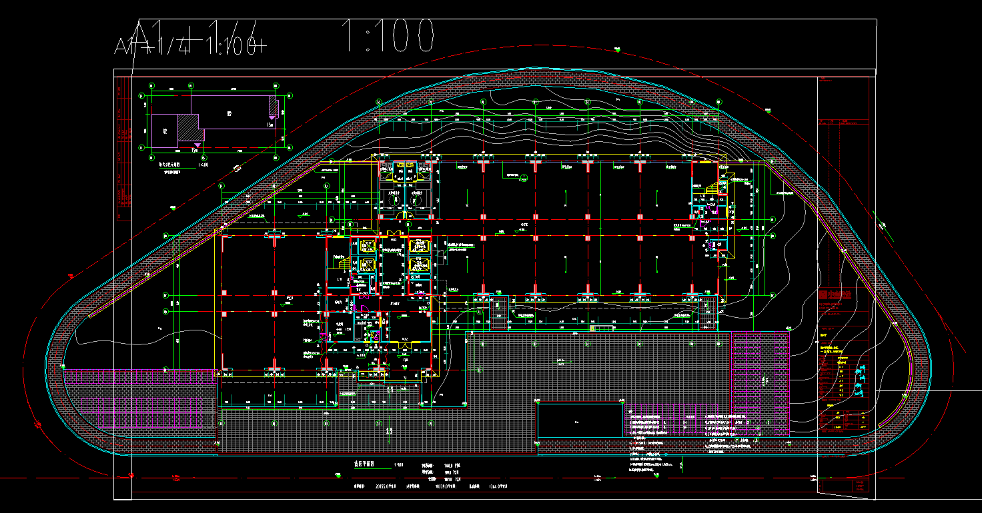982x513 pixels.
Task: Click the red circle marker on bottom axis
Action: coord(131,476)
